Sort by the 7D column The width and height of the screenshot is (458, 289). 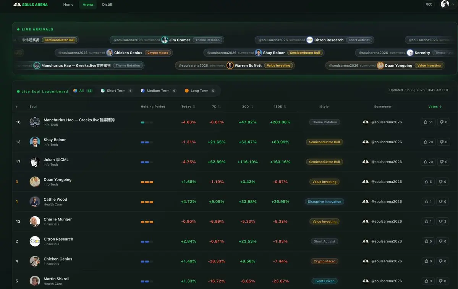(216, 107)
